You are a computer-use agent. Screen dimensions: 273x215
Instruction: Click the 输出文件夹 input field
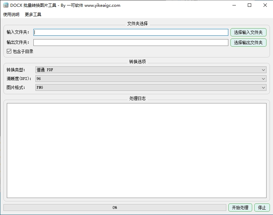[x=131, y=42]
